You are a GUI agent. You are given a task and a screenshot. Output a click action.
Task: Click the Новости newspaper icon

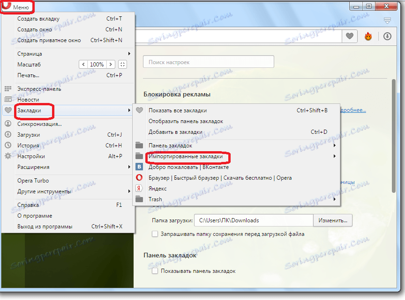(8, 99)
